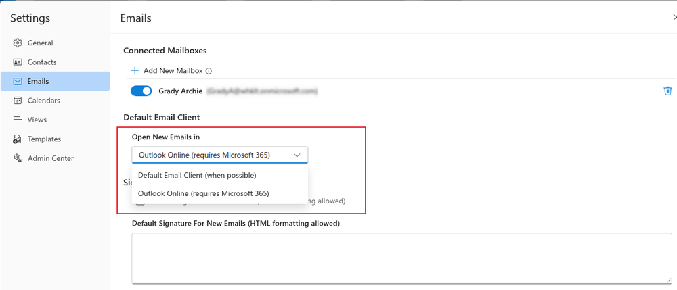
Task: Delete Grady Archie mailbox with trash icon
Action: 668,91
